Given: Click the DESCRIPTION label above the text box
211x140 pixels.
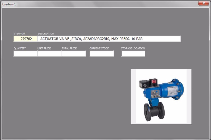Looking at the screenshot, I should coord(46,34).
